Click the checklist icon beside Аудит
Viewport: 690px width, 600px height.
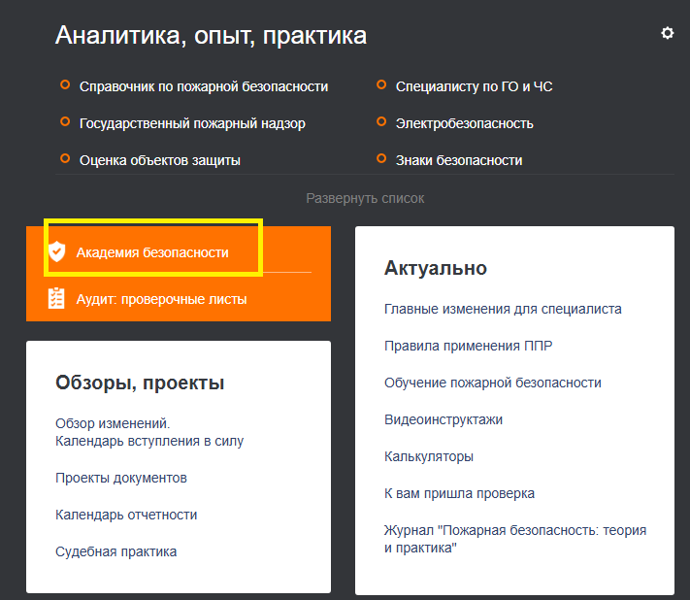pyautogui.click(x=56, y=298)
